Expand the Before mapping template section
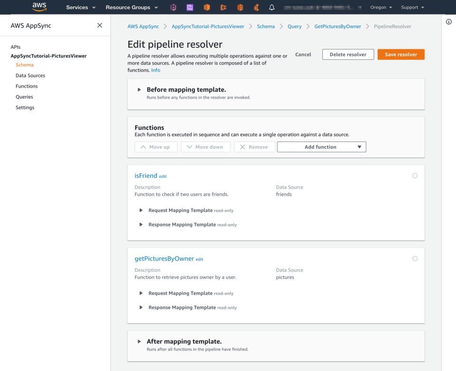The height and width of the screenshot is (371, 456). (x=139, y=90)
